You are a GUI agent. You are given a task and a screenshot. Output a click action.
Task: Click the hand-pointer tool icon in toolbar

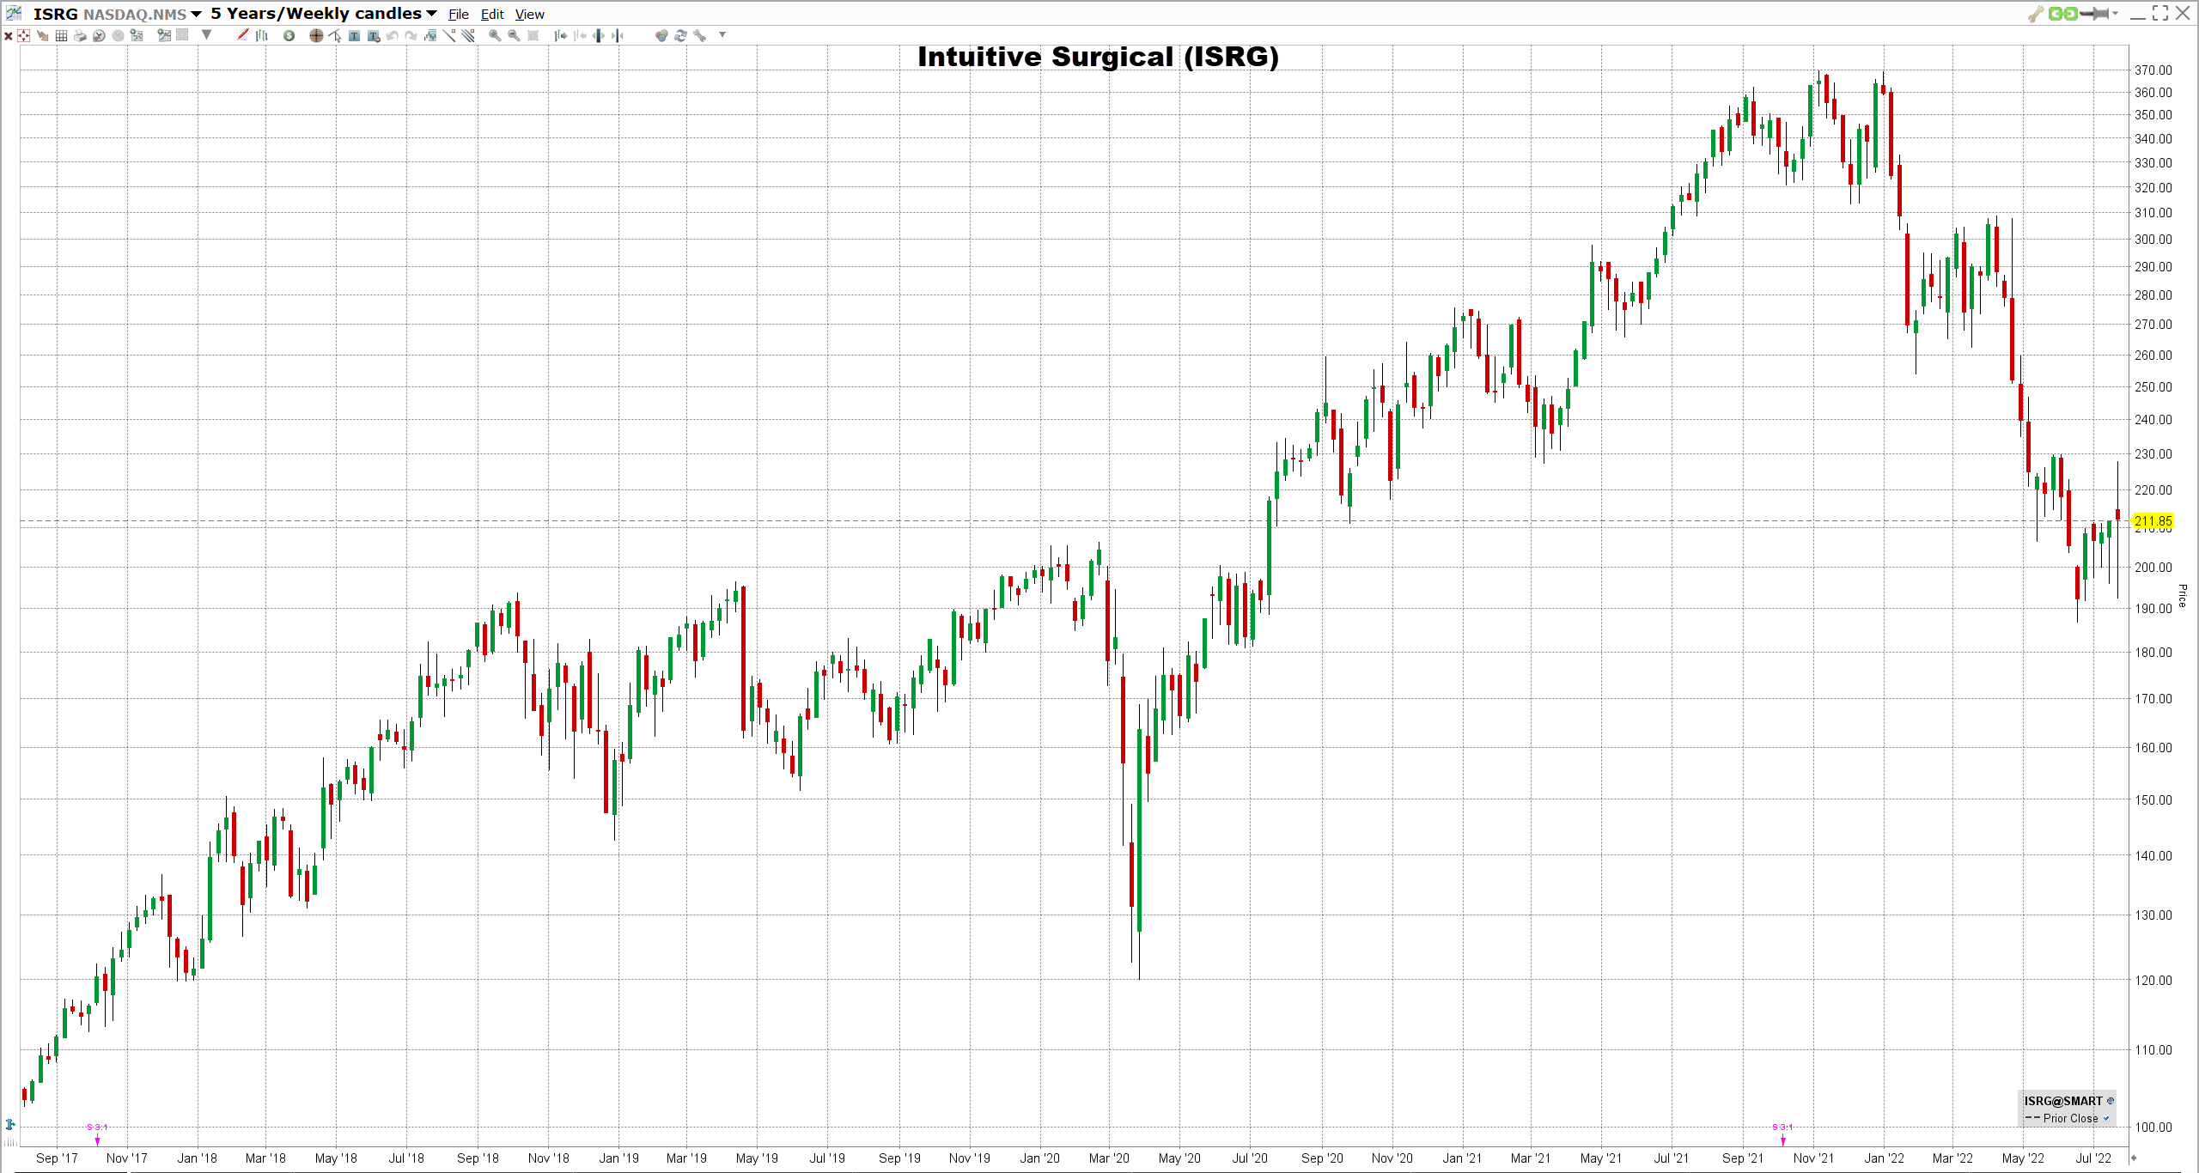click(x=42, y=36)
